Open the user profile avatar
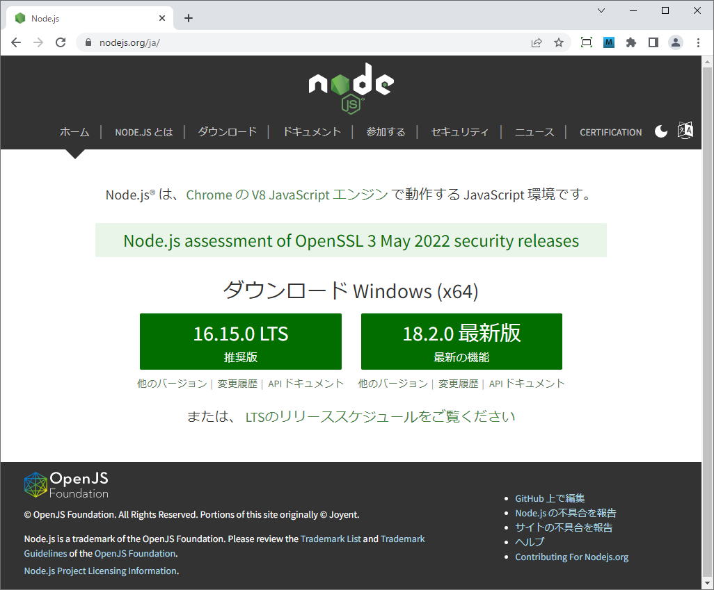714x590 pixels. coord(675,42)
